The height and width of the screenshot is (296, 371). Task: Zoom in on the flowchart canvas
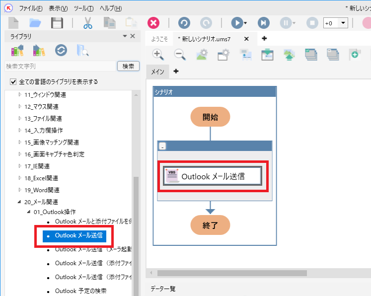[158, 55]
